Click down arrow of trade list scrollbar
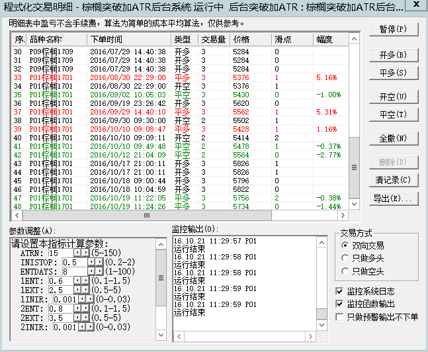This screenshot has height=352, width=428. point(355,206)
